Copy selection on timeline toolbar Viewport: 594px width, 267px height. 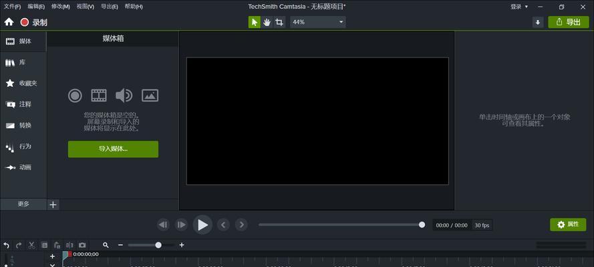(x=45, y=246)
